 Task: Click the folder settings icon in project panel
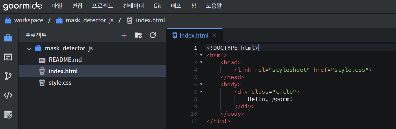pos(138,35)
